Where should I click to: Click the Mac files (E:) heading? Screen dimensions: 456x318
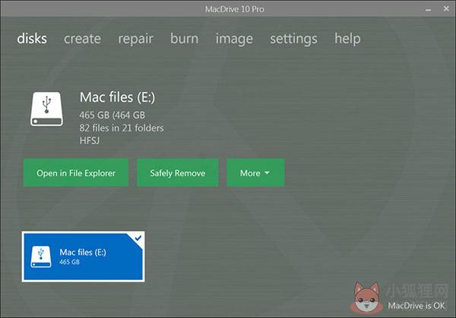click(117, 97)
